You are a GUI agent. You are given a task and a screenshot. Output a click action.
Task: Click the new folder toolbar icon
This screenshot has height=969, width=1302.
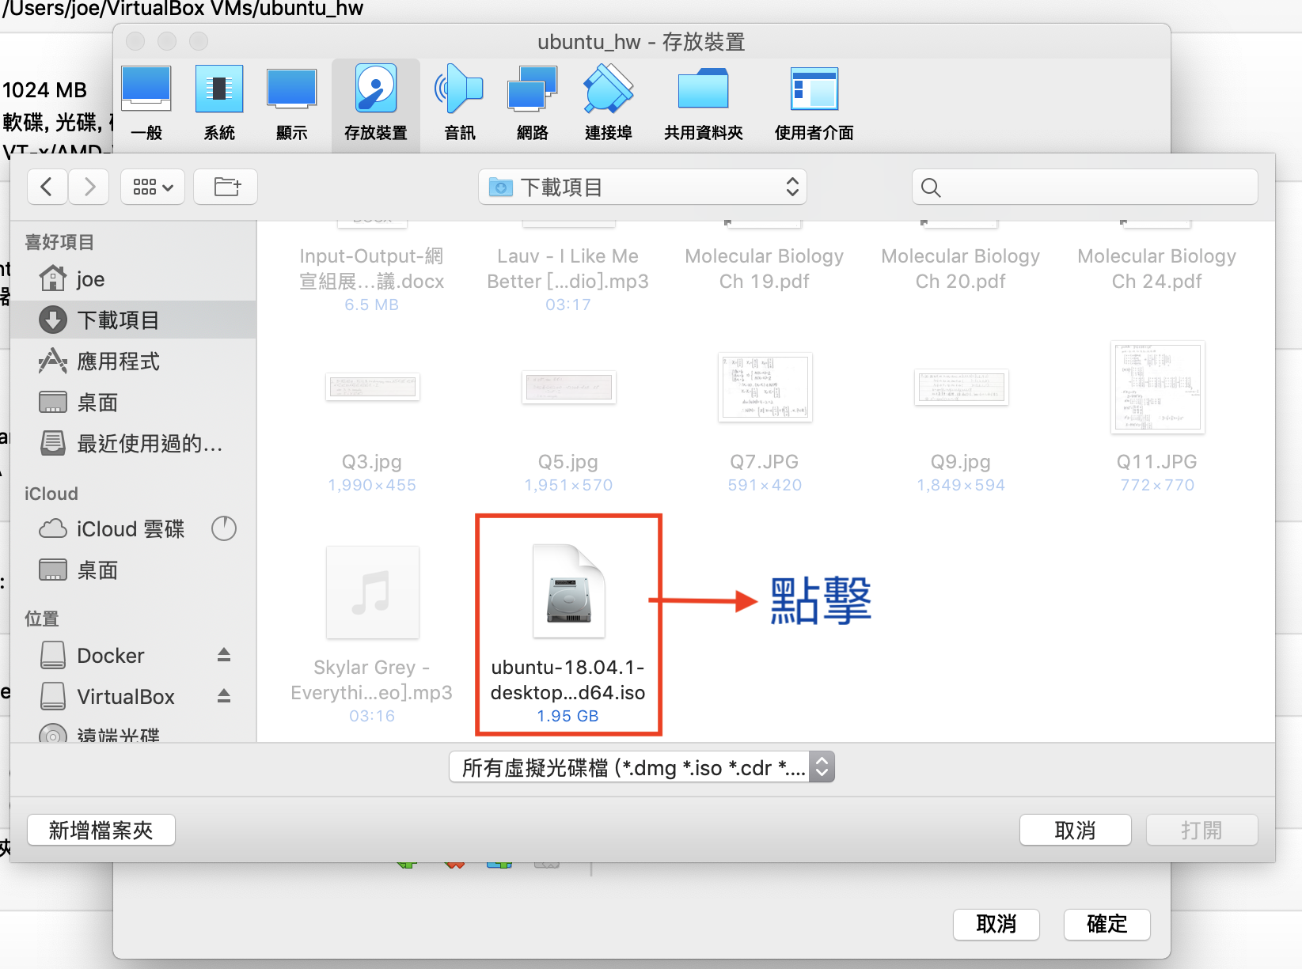226,187
